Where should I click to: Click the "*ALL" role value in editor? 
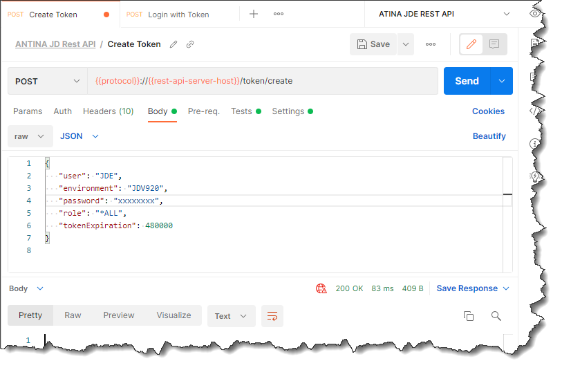pos(109,213)
